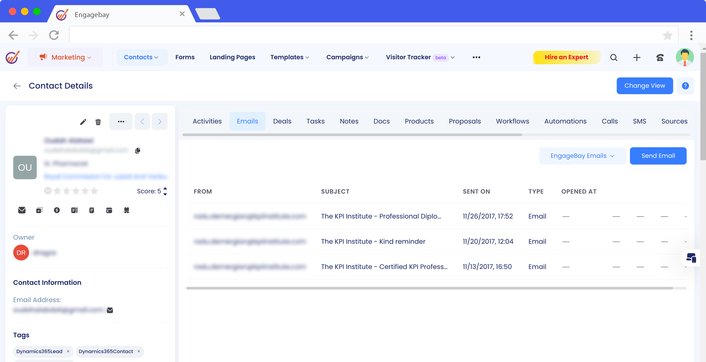Switch to the Deals tab
This screenshot has width=706, height=362.
[282, 121]
